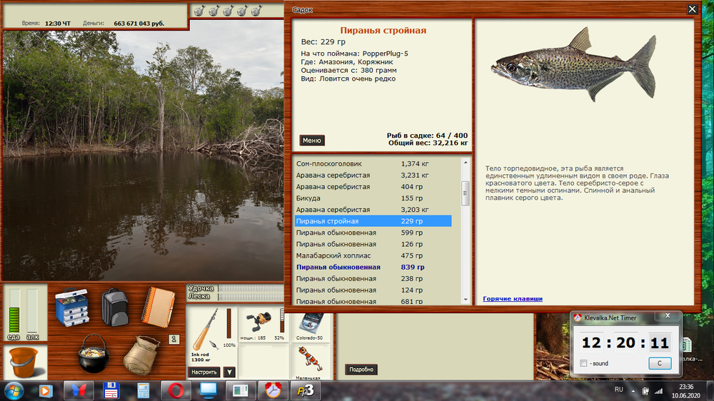
Task: Show hidden system tray icons
Action: pyautogui.click(x=633, y=390)
